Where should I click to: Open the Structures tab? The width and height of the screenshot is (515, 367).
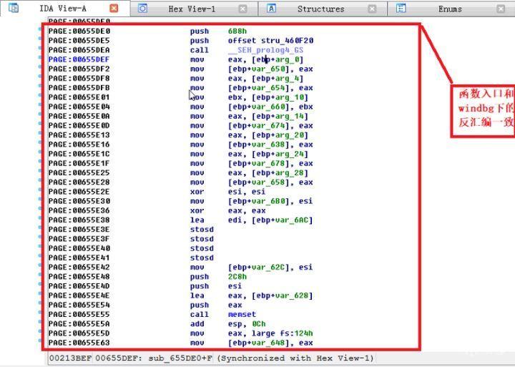tap(320, 9)
